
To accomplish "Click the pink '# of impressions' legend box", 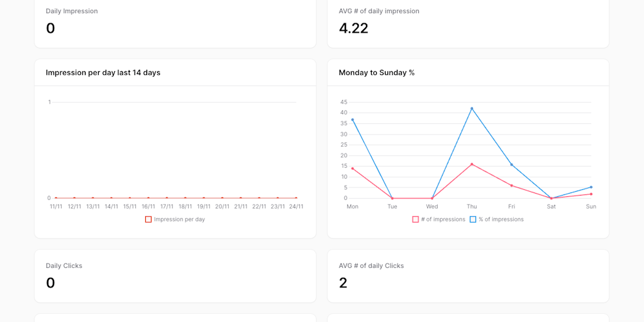I will (x=416, y=219).
